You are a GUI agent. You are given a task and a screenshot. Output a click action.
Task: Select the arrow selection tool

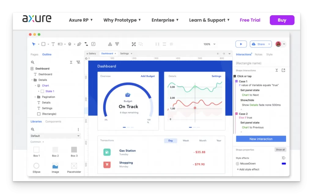(34, 44)
